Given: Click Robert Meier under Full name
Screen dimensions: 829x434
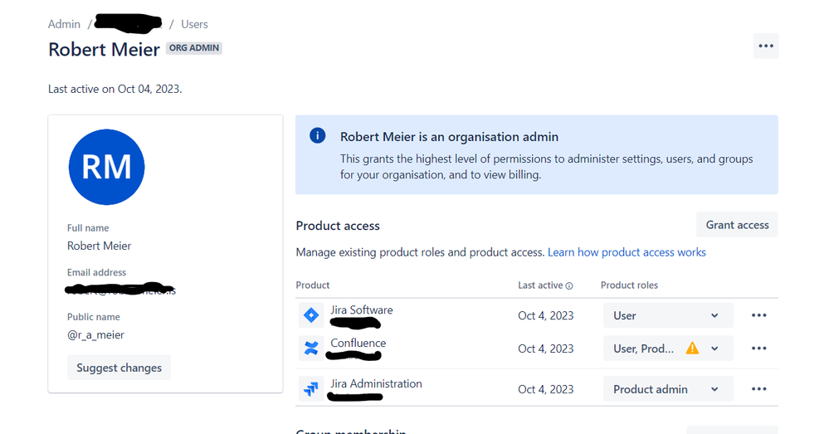Looking at the screenshot, I should [x=99, y=246].
